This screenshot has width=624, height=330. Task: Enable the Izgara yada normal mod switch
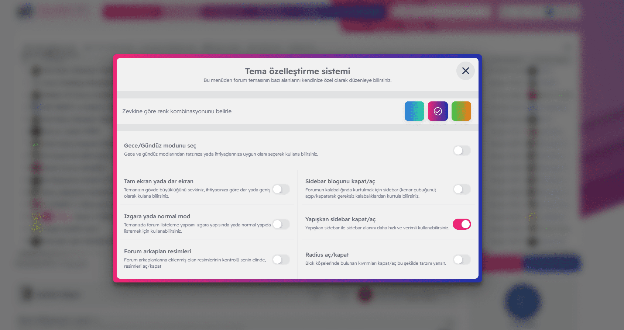pyautogui.click(x=281, y=224)
